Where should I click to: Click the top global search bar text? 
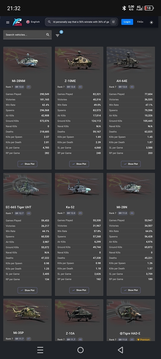click(81, 22)
